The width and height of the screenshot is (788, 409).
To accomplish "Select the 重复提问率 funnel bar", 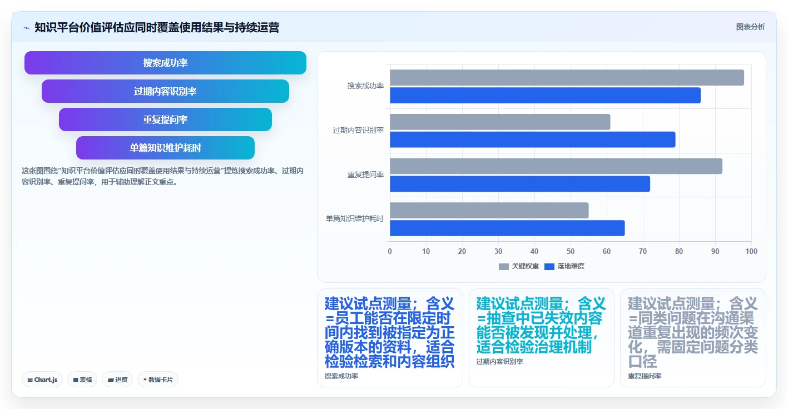I will 165,119.
